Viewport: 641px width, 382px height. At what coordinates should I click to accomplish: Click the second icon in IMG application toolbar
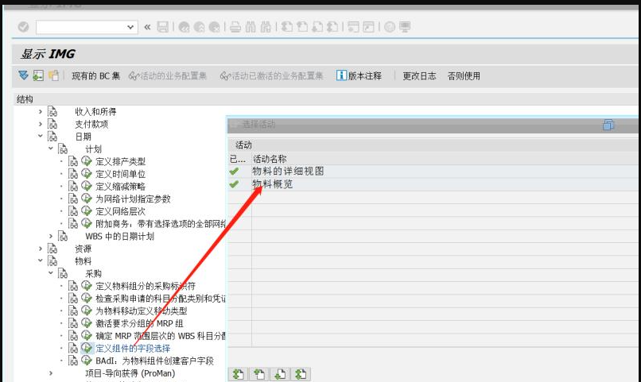(38, 75)
